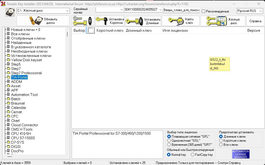Click the tree panel vertical scrollbar thumb
Viewport: 265px width, 165px height.
[67, 34]
